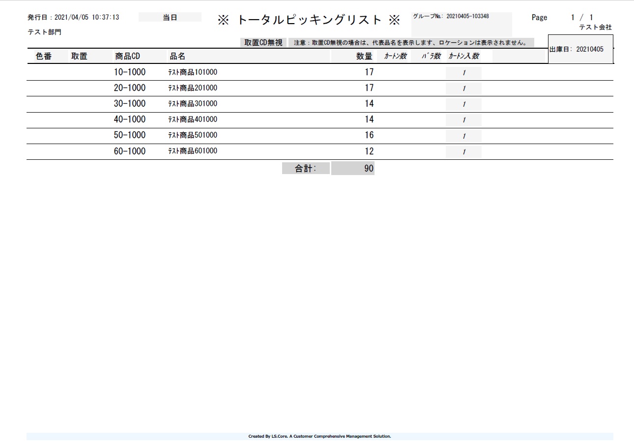Select product code 10-1000
Screen dimensions: 634x448
pyautogui.click(x=130, y=72)
